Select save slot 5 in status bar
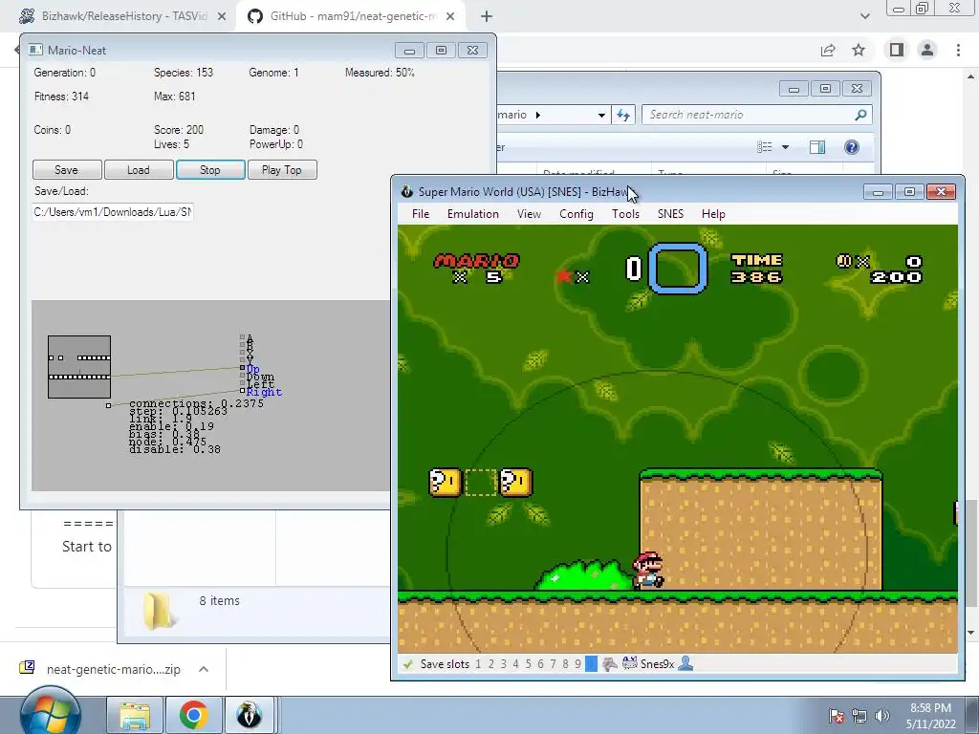Image resolution: width=979 pixels, height=734 pixels. (x=528, y=664)
